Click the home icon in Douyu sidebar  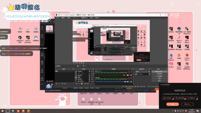pyautogui.click(x=42, y=45)
